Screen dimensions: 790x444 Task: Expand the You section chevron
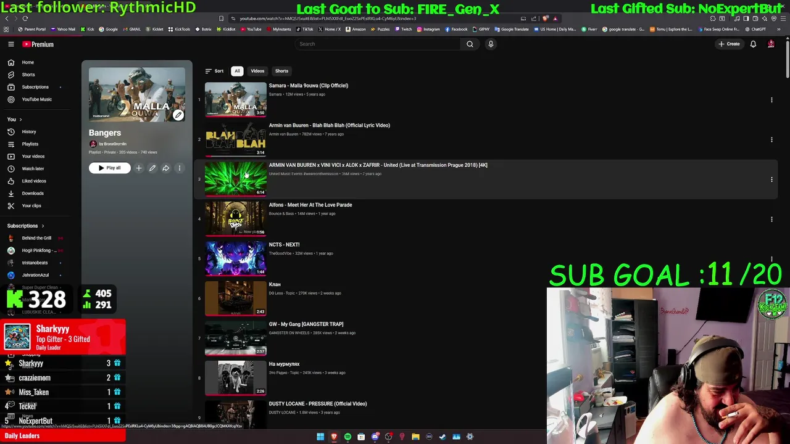tap(20, 119)
